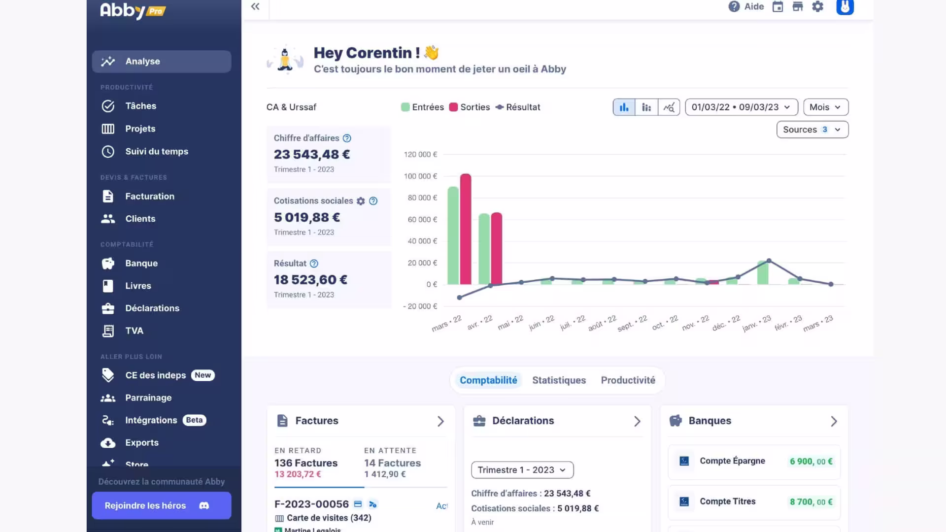Open the calendar icon in top bar
The image size is (946, 532).
click(777, 6)
